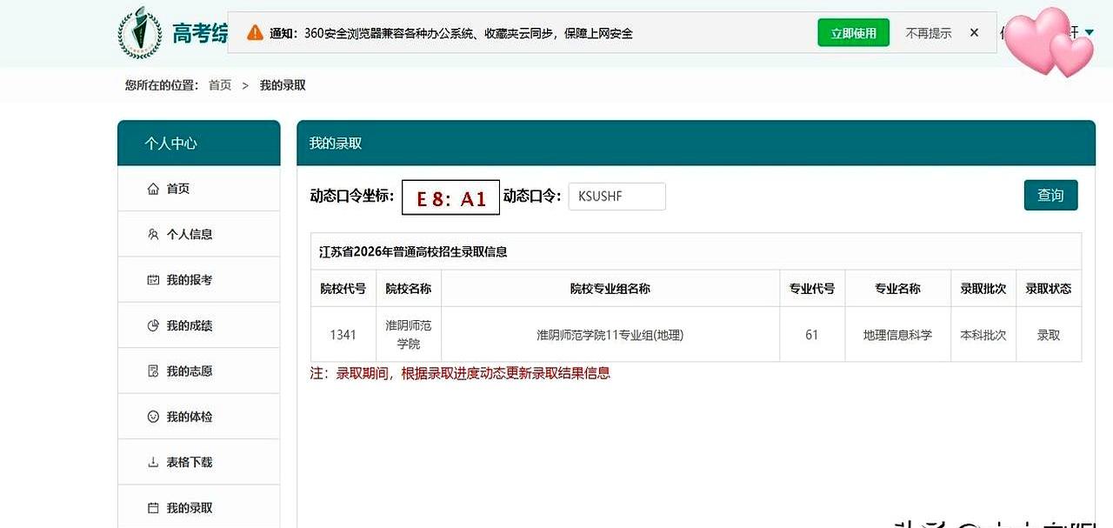The width and height of the screenshot is (1113, 528).
Task: Click the document icon beside 我的志愿
Action: pos(153,371)
